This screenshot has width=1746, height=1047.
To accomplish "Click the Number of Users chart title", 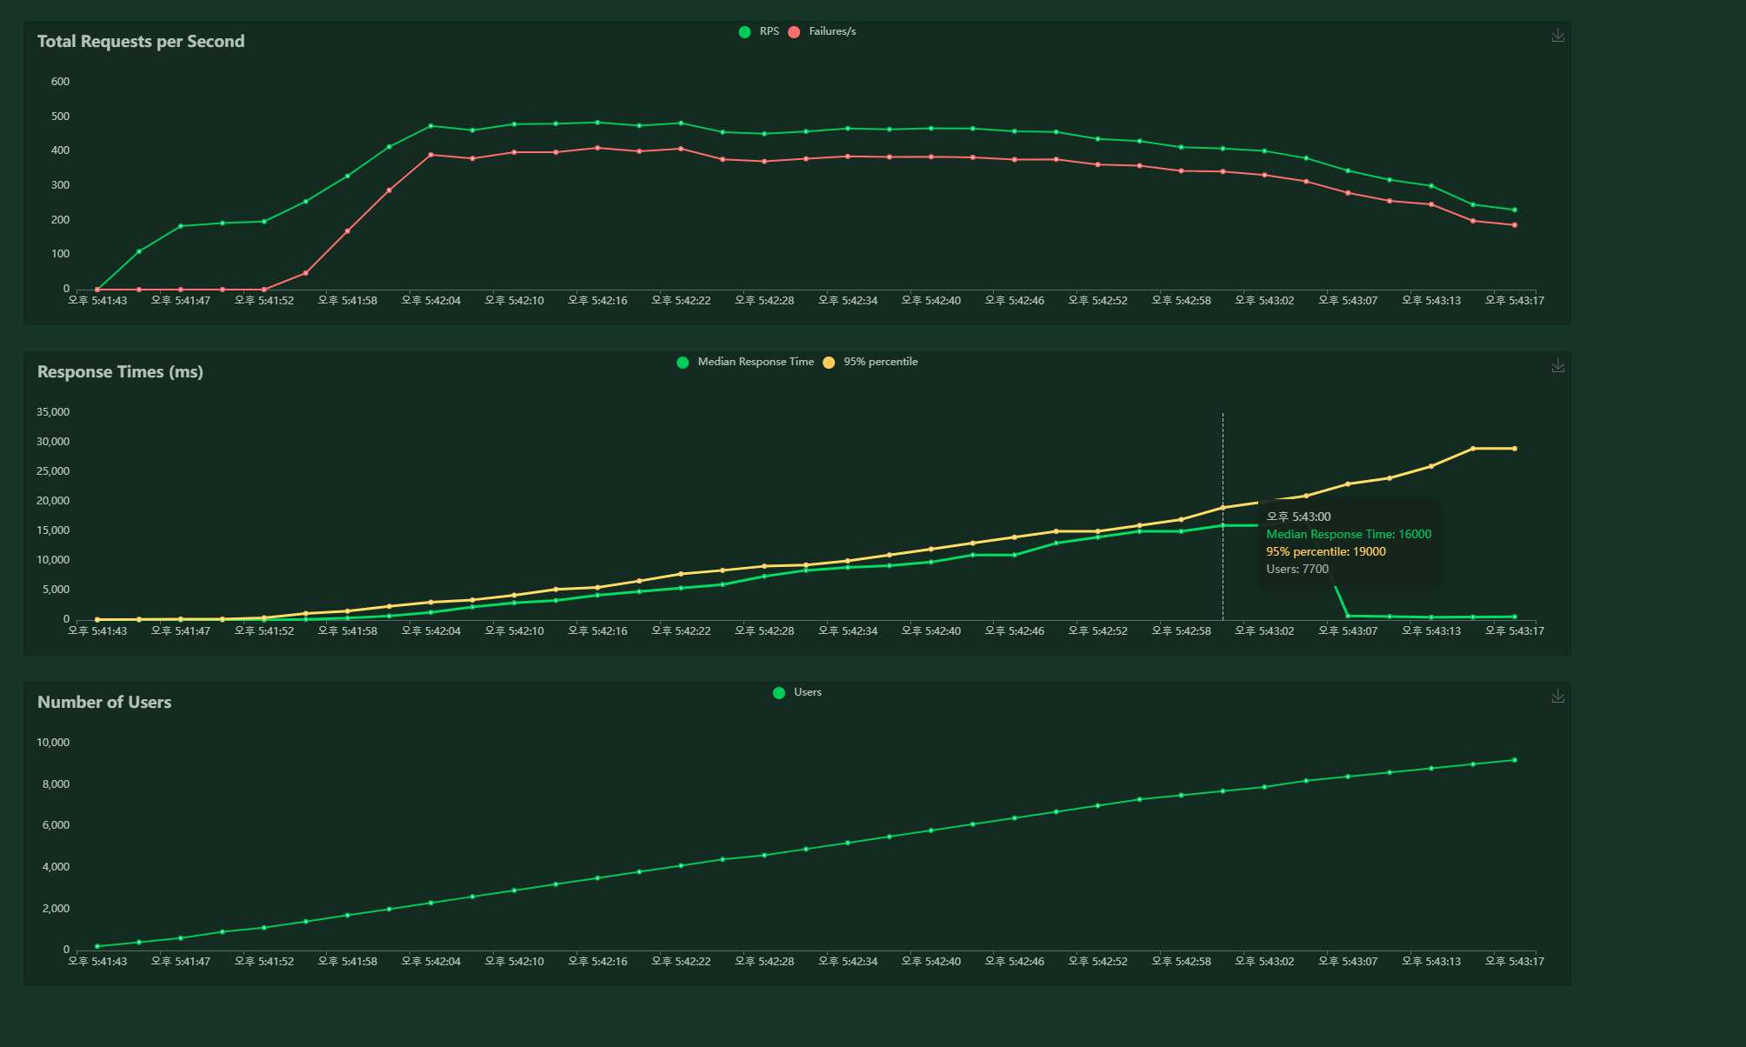I will click(x=104, y=703).
